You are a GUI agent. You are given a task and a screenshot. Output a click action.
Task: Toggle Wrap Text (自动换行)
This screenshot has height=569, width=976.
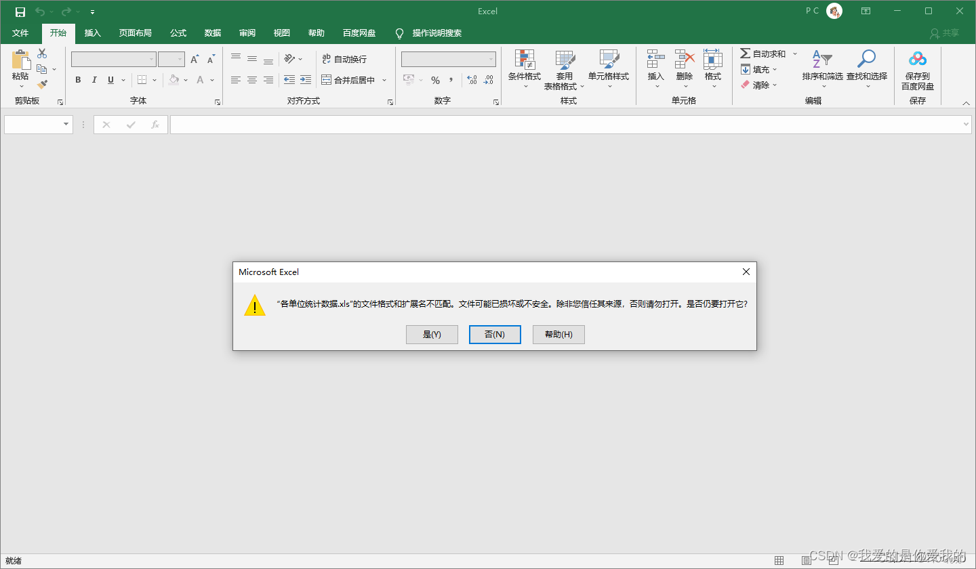(x=344, y=59)
